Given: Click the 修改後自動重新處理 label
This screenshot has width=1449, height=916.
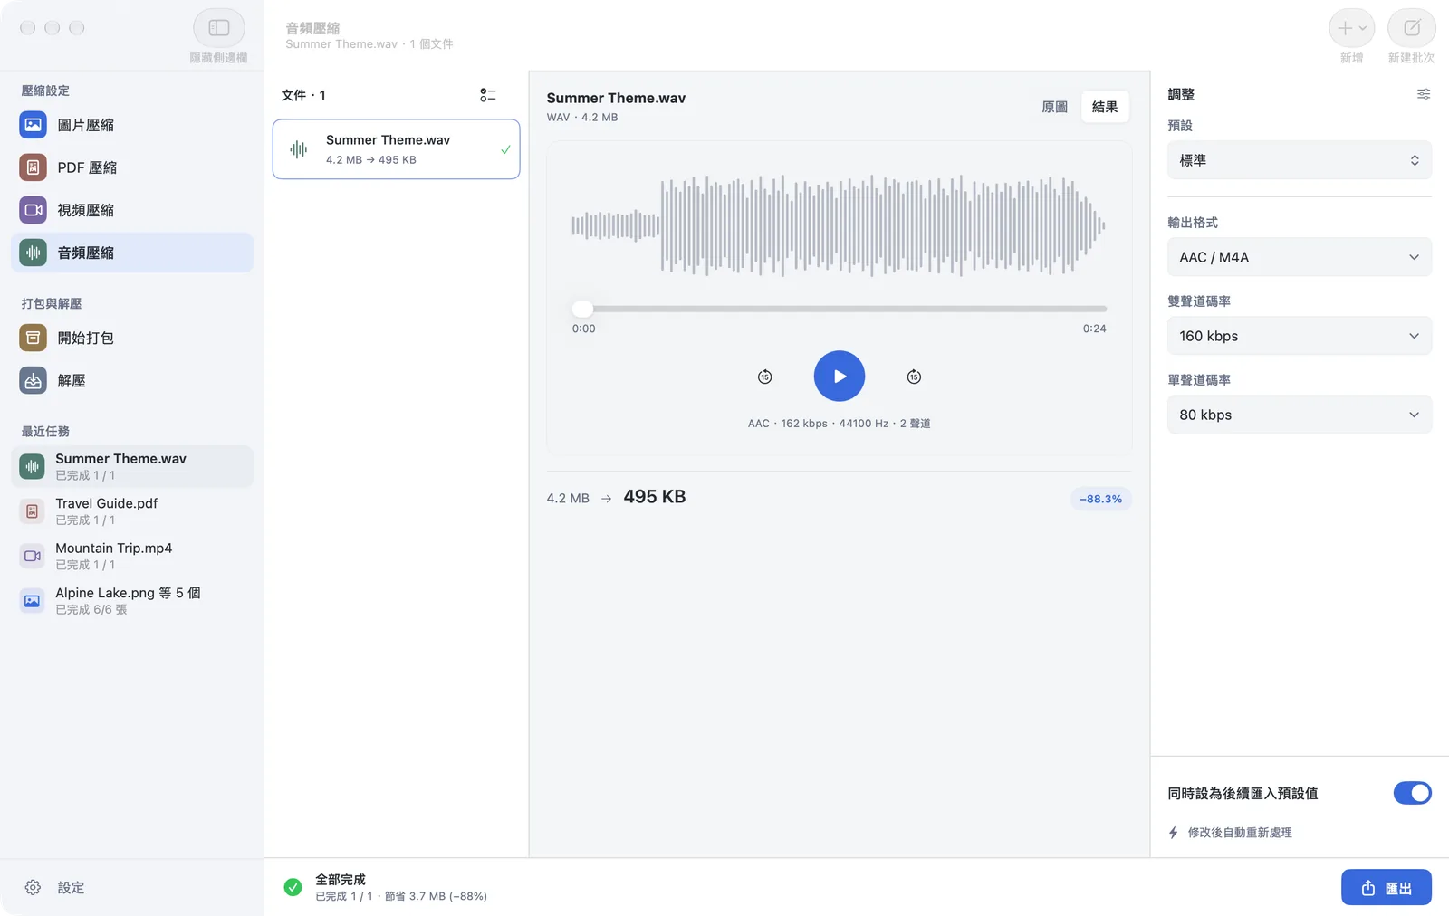Looking at the screenshot, I should pyautogui.click(x=1240, y=833).
